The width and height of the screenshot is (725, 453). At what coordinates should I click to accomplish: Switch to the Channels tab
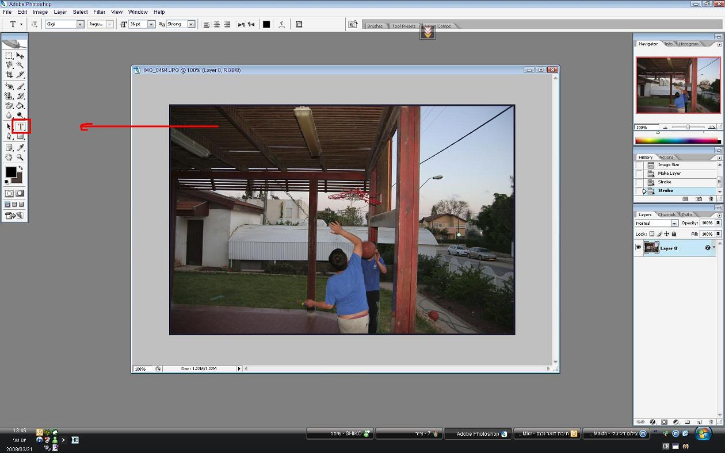(x=667, y=214)
